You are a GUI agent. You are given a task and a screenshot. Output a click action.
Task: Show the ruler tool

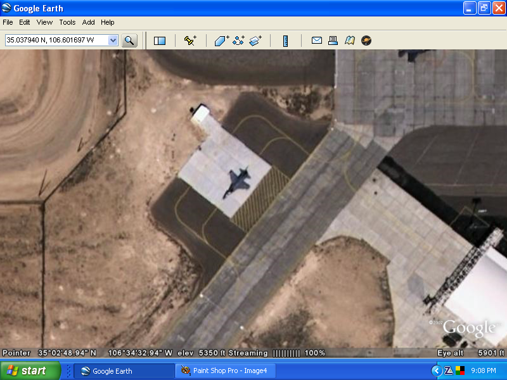[285, 41]
